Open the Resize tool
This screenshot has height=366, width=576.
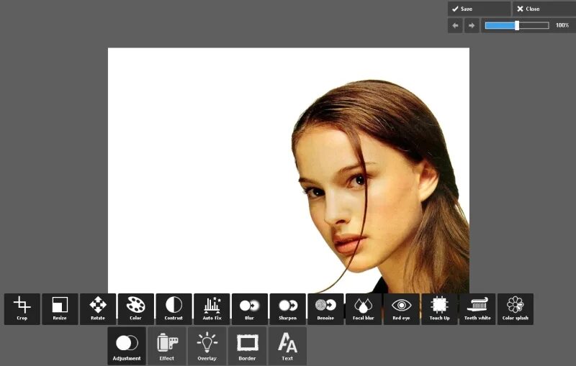tap(60, 308)
